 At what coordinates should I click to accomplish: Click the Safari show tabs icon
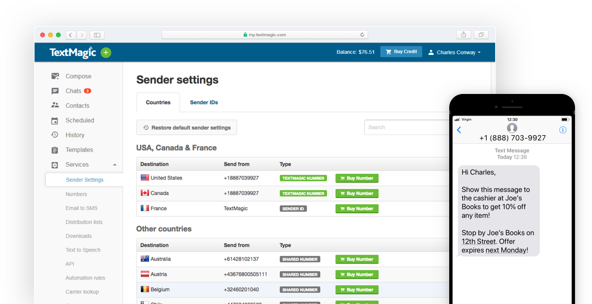click(x=481, y=35)
